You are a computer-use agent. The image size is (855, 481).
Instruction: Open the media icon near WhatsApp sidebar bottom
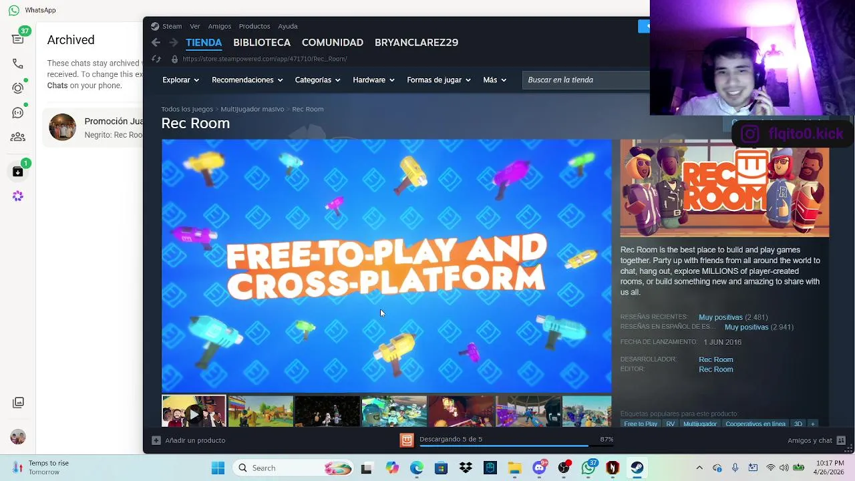[x=18, y=402]
